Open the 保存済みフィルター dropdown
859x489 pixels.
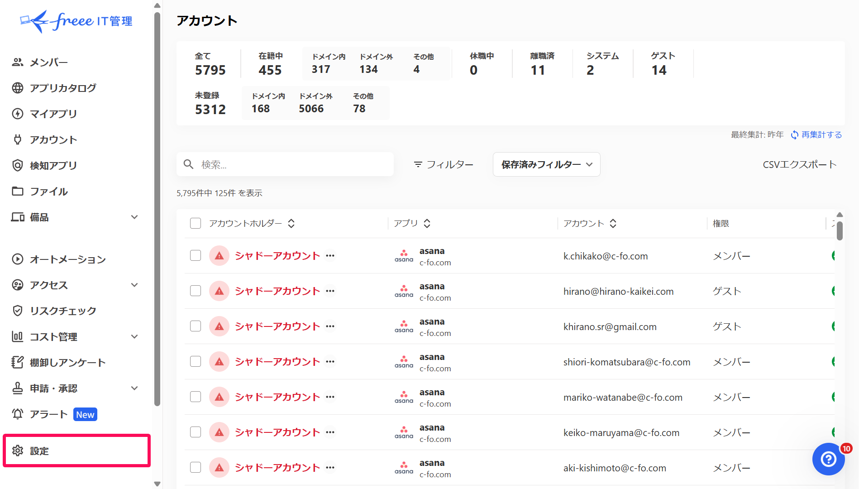pos(546,164)
